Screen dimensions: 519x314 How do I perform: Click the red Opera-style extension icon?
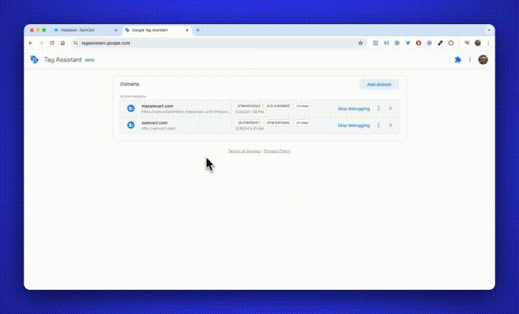(418, 43)
